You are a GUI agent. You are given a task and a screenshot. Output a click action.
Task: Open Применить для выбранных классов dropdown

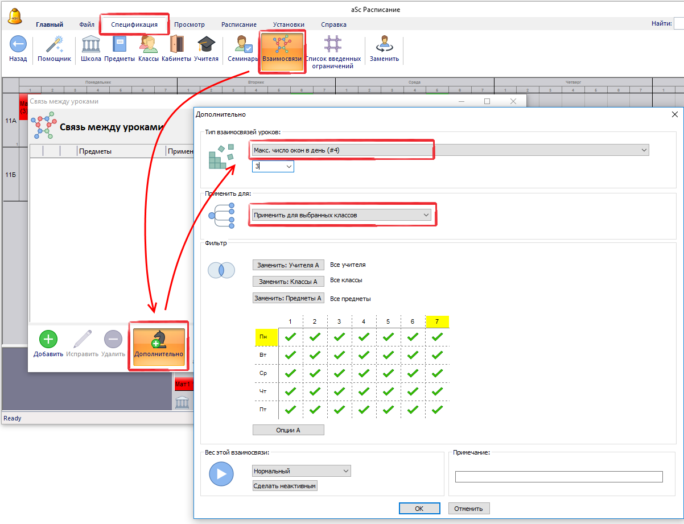click(426, 215)
